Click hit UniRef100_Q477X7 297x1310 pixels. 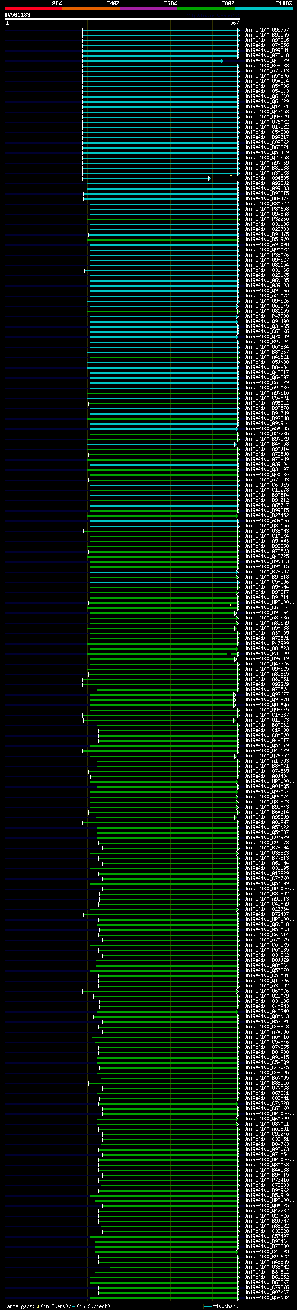(266, 1211)
